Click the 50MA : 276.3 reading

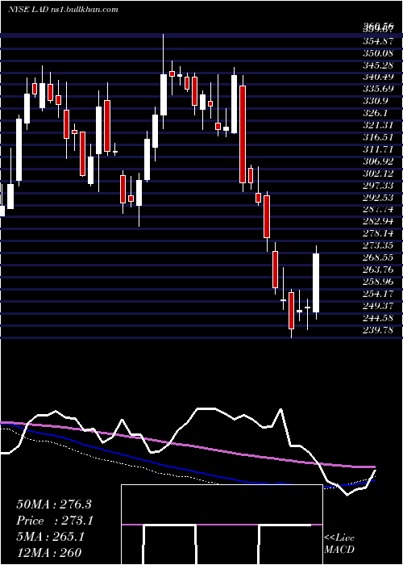click(54, 504)
